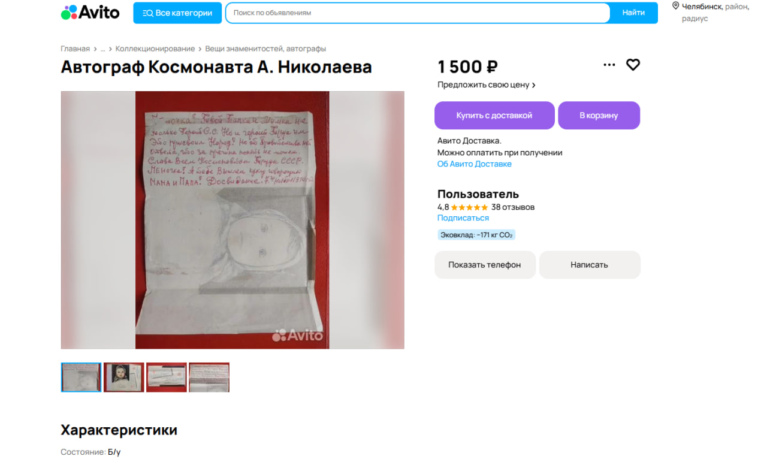Screen dimensions: 767x465
Task: Open the three-dots more options menu
Action: tap(609, 65)
